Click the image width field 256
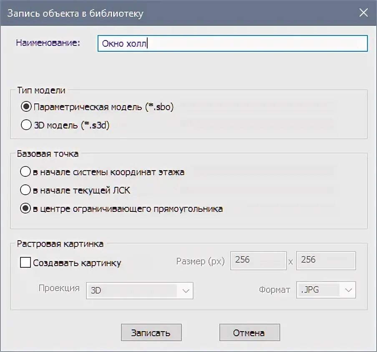 click(259, 260)
